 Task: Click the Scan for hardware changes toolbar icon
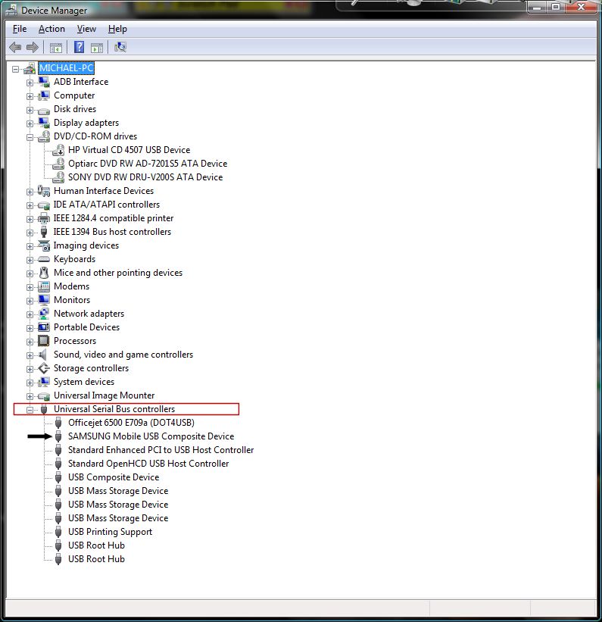pos(120,48)
